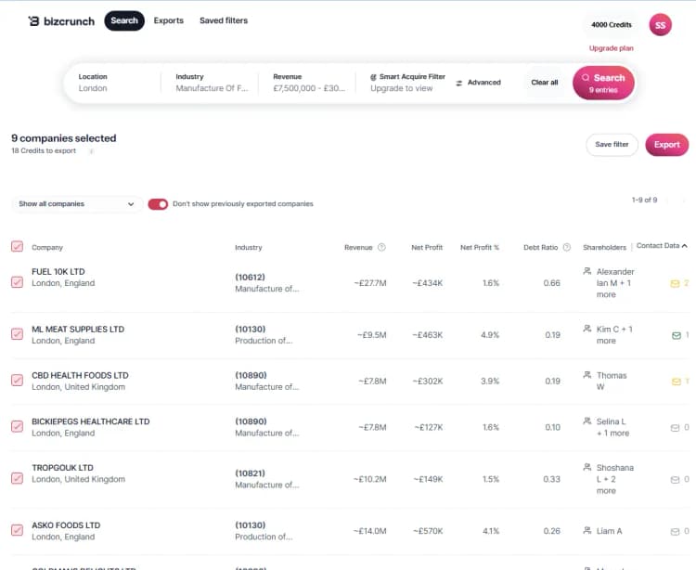Open the ASKO FOODS LTD company name

(66, 525)
